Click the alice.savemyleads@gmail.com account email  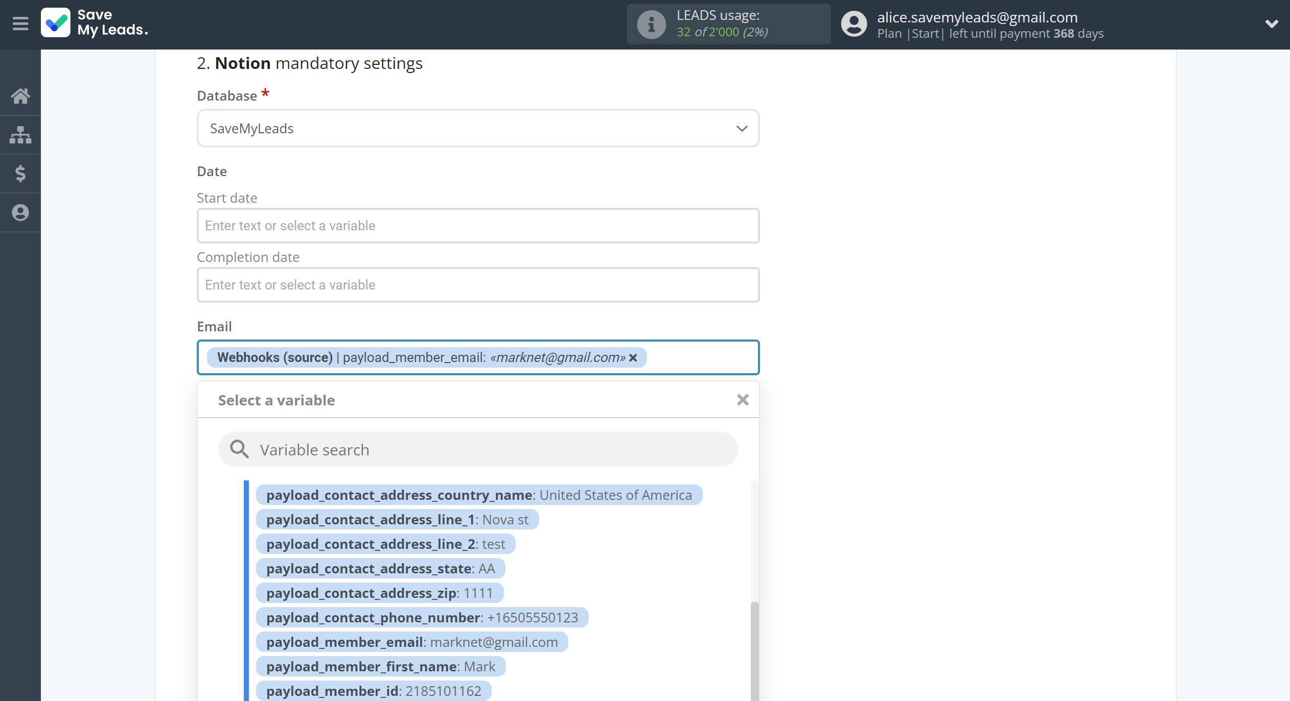tap(977, 17)
